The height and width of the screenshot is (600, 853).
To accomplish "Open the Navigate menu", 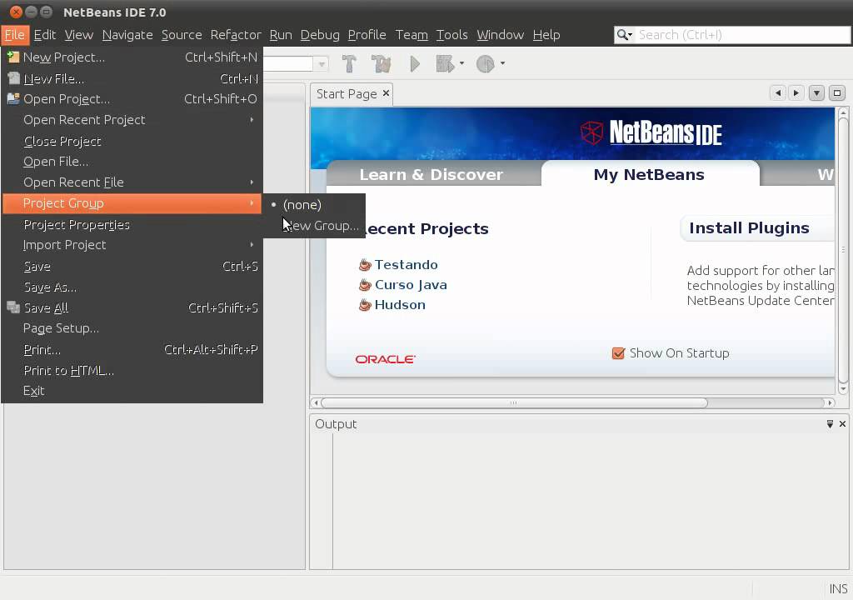I will (127, 35).
